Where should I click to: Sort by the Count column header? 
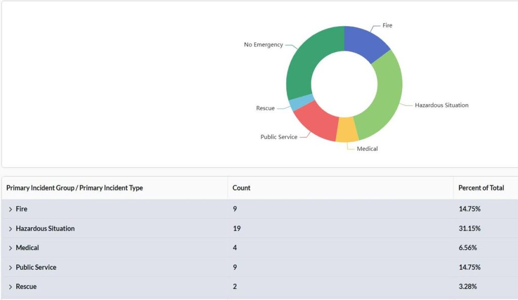pyautogui.click(x=241, y=188)
